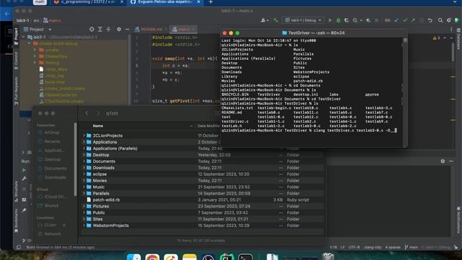Viewport: 462px width, 260px height.
Task: Select the main.c editor tab
Action: coord(183,29)
